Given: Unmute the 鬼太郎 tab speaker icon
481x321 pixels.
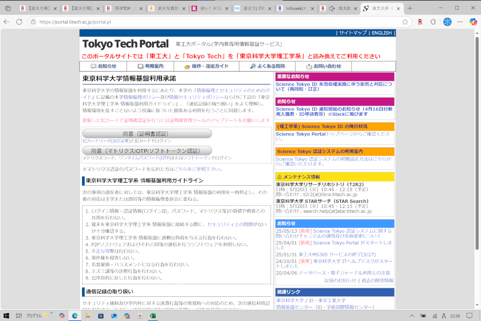Looking at the screenshot, I should pyautogui.click(x=332, y=8).
